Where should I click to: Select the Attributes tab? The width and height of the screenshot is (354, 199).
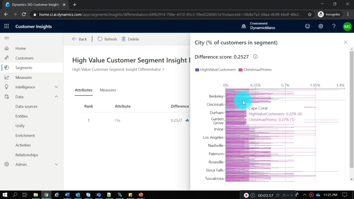83,90
